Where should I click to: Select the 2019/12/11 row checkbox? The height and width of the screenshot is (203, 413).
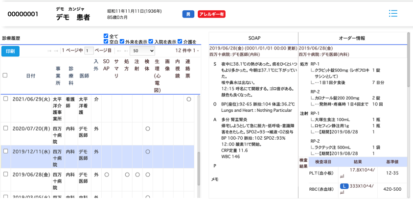pyautogui.click(x=5, y=152)
